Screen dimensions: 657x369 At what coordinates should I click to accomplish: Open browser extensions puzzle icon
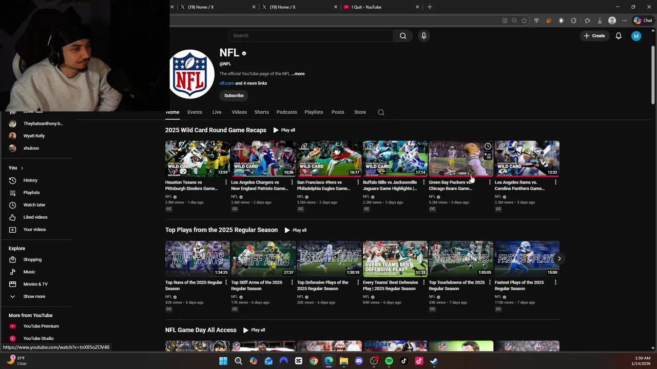(573, 20)
